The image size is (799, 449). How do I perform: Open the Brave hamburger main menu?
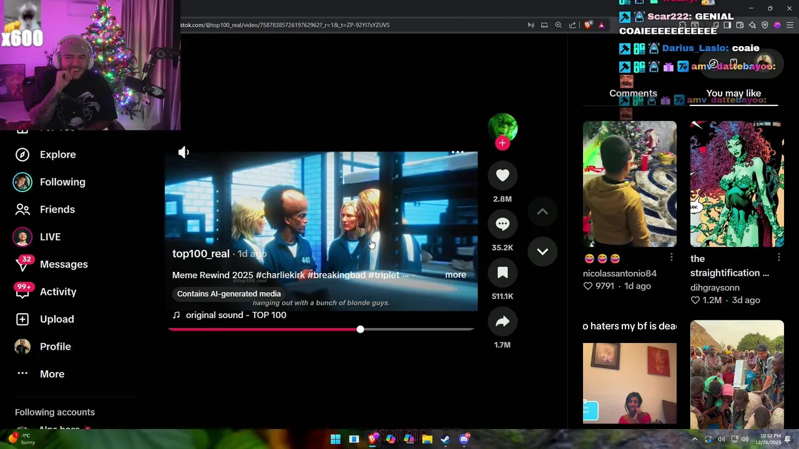coord(790,25)
